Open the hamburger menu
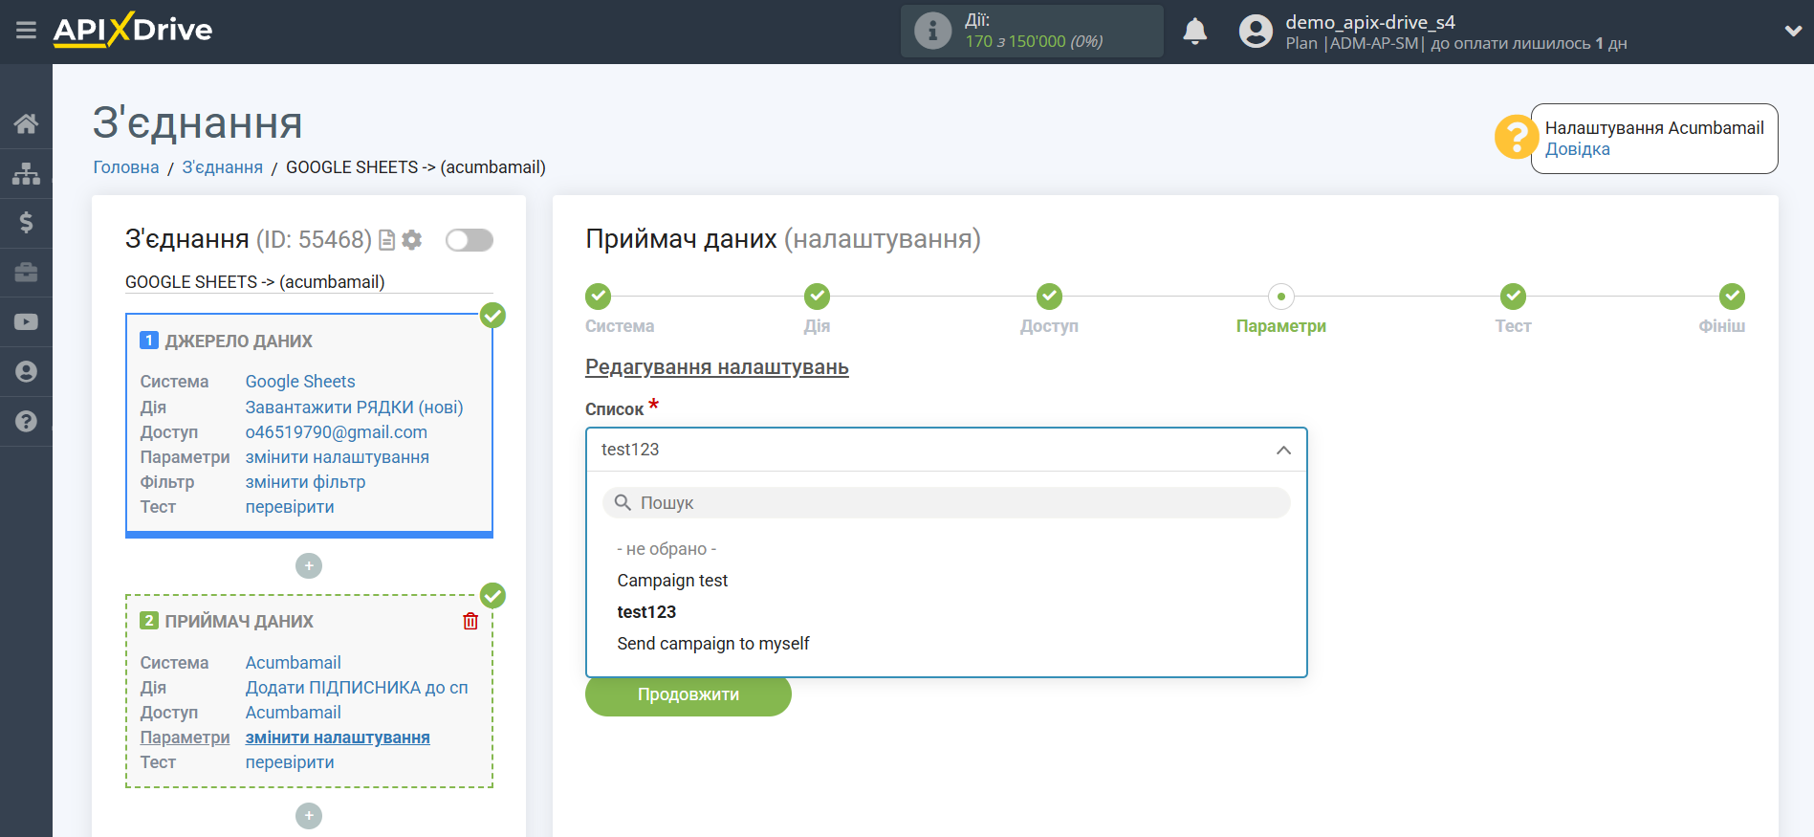 [x=26, y=31]
